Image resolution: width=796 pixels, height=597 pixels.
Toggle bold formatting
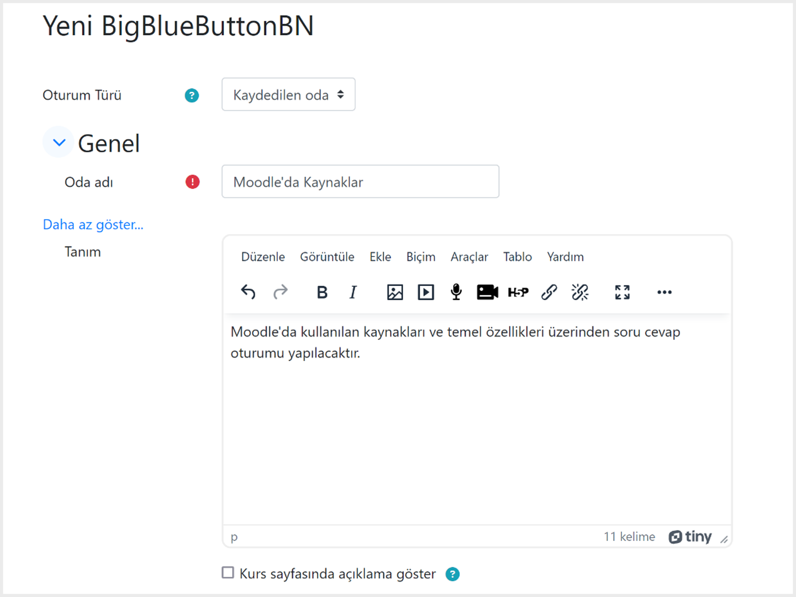(322, 292)
